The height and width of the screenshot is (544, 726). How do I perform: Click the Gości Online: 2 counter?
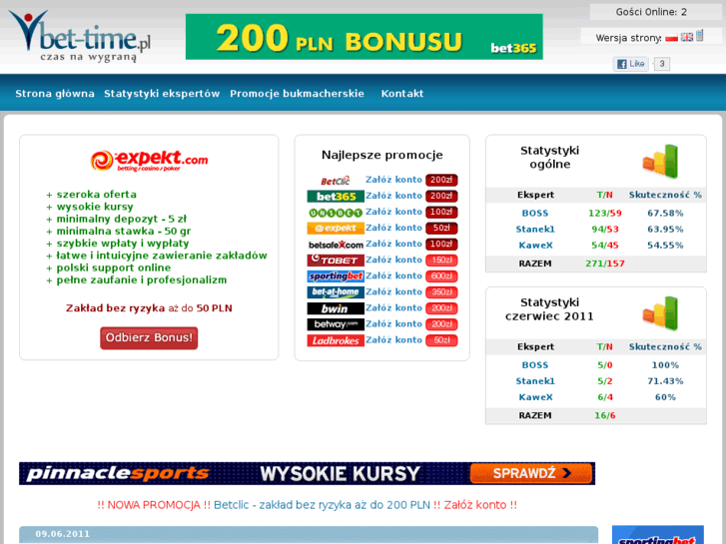[x=651, y=12]
